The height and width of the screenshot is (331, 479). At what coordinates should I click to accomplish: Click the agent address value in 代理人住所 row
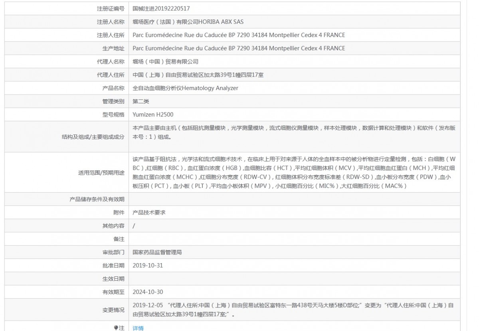tap(198, 75)
